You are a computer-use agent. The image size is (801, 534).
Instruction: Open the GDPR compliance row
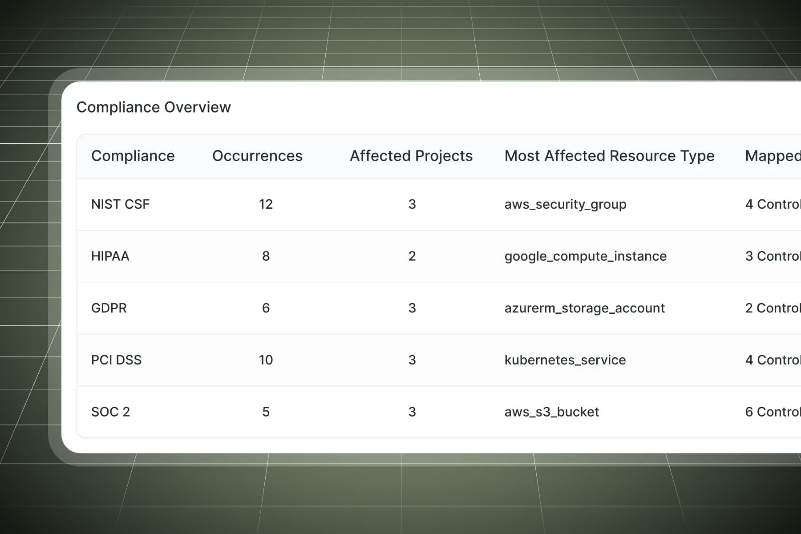point(109,308)
